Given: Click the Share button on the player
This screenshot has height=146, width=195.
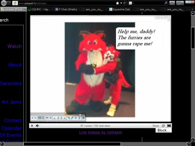Looking at the screenshot, I should click(156, 126).
